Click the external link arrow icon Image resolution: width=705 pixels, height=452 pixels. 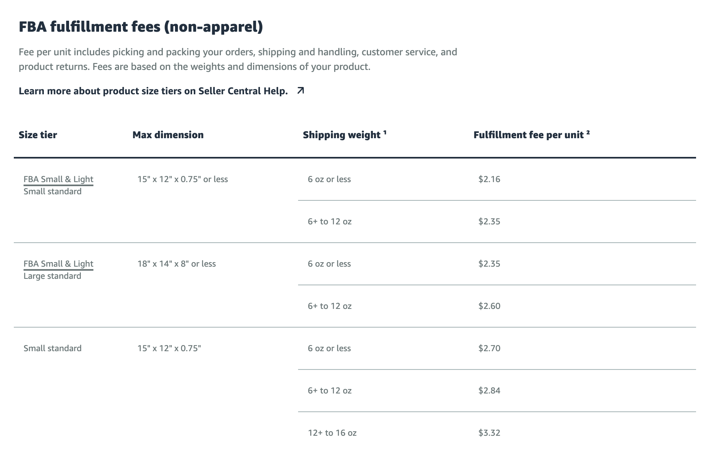(301, 91)
